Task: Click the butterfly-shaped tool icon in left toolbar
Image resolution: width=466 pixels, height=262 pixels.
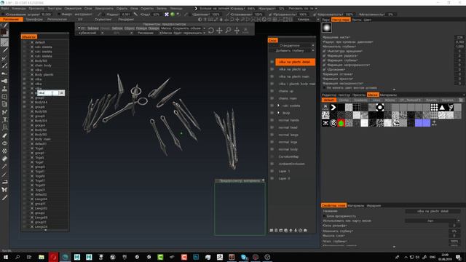Action: pos(4,189)
